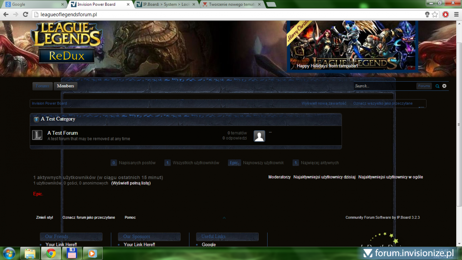
Task: Open the A Test Forum link
Action: (x=62, y=133)
